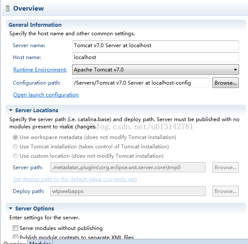
Task: Edit the Host name field
Action: (155, 57)
